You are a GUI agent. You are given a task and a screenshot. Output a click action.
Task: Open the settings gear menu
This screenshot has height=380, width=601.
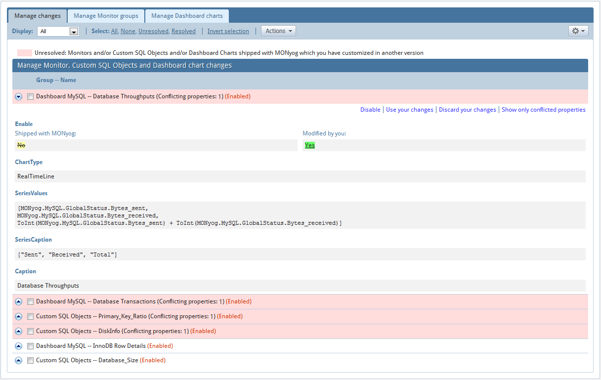coord(578,31)
